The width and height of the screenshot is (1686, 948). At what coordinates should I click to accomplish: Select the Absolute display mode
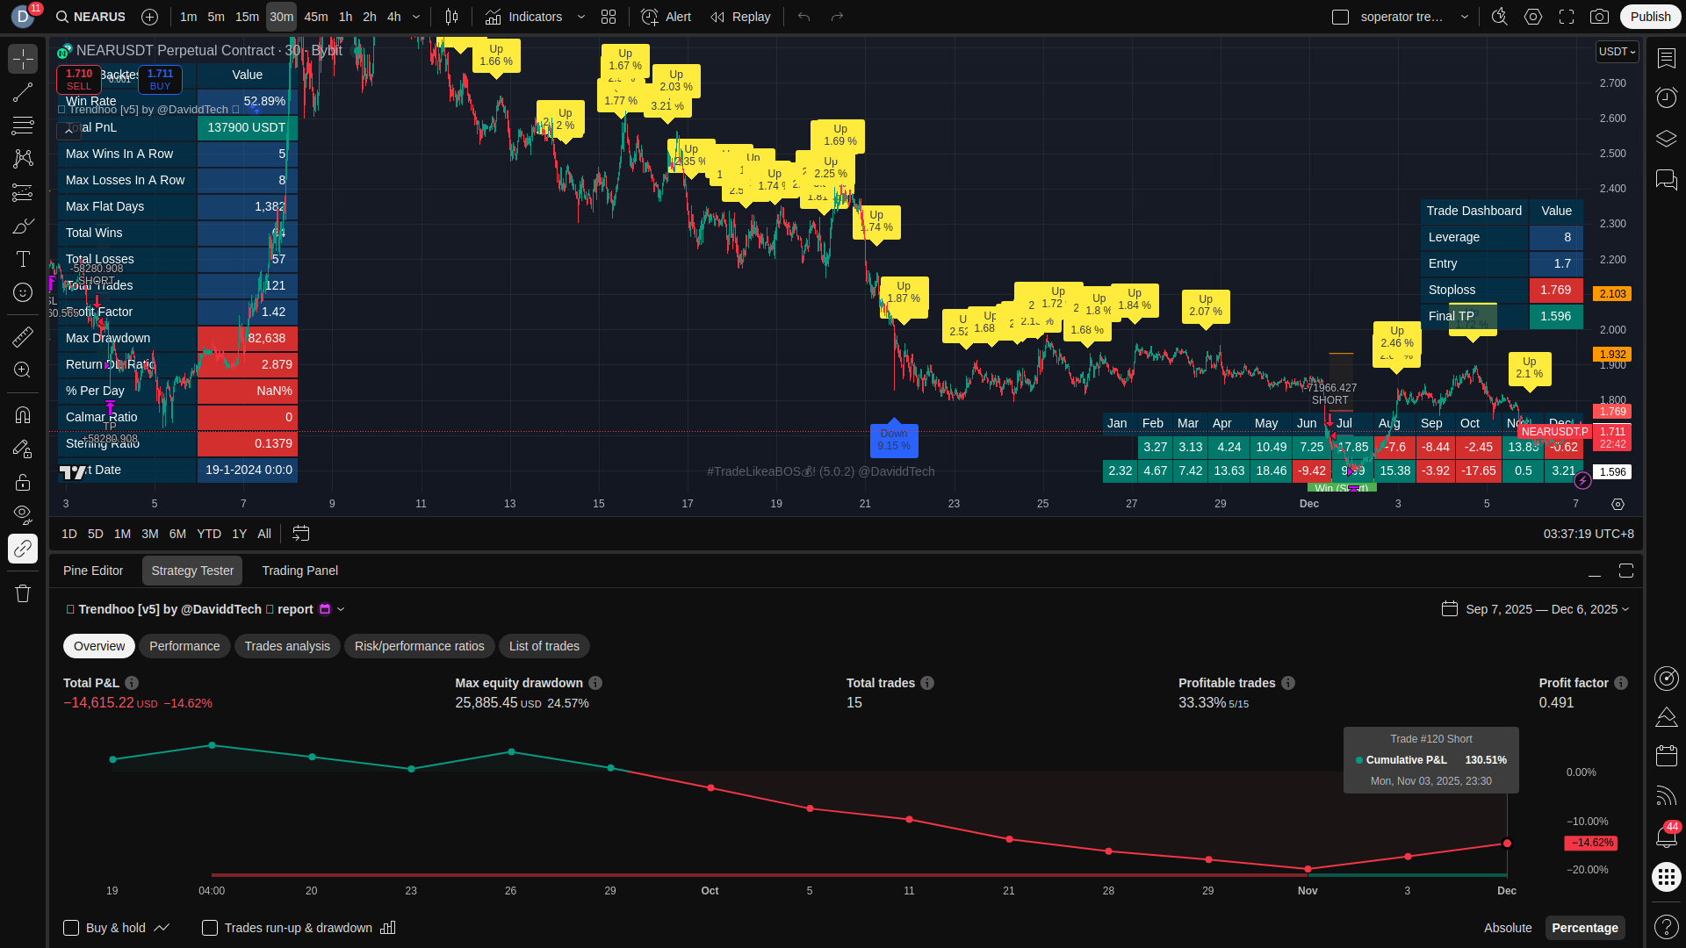(x=1507, y=928)
